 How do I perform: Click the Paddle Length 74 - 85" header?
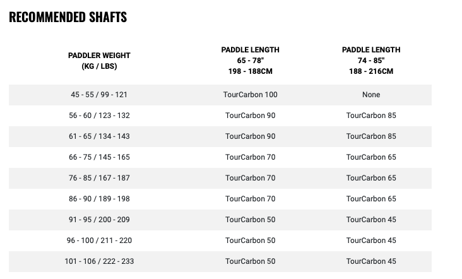click(x=371, y=61)
